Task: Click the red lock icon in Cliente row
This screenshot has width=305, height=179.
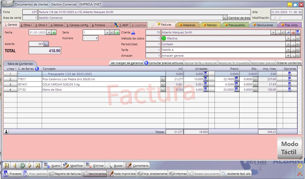Action: (293, 32)
